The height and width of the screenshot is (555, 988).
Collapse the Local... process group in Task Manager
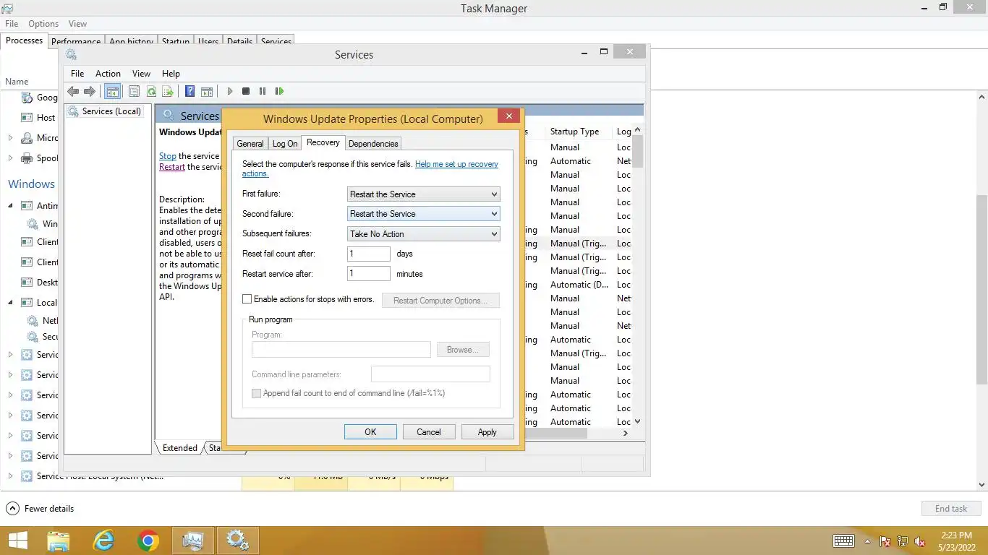point(10,302)
